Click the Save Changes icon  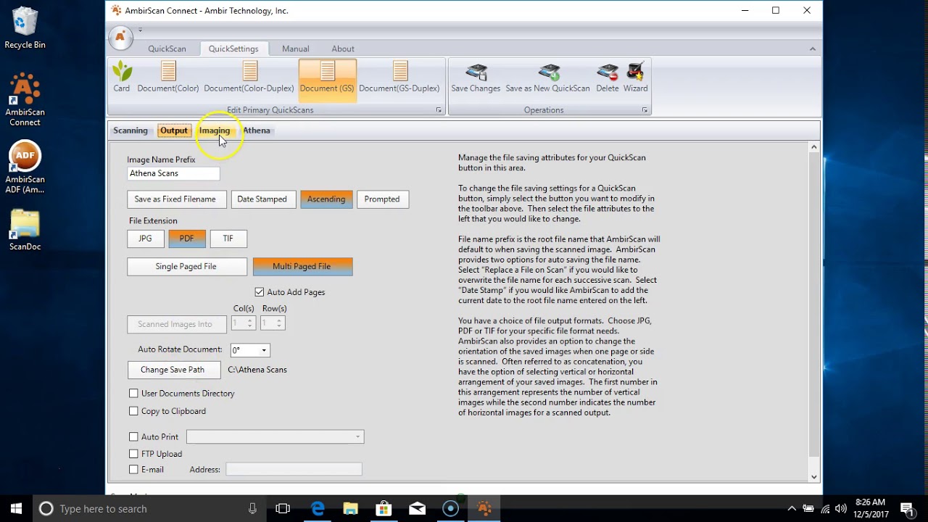pos(476,77)
